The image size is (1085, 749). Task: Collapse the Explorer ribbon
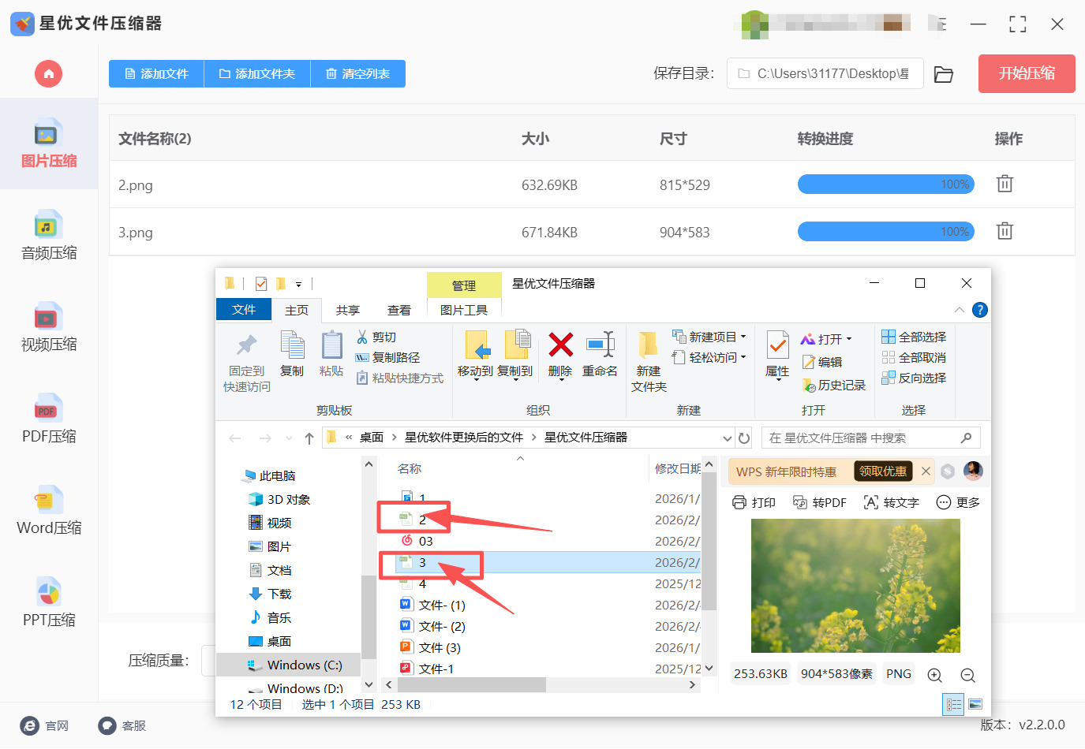[960, 310]
